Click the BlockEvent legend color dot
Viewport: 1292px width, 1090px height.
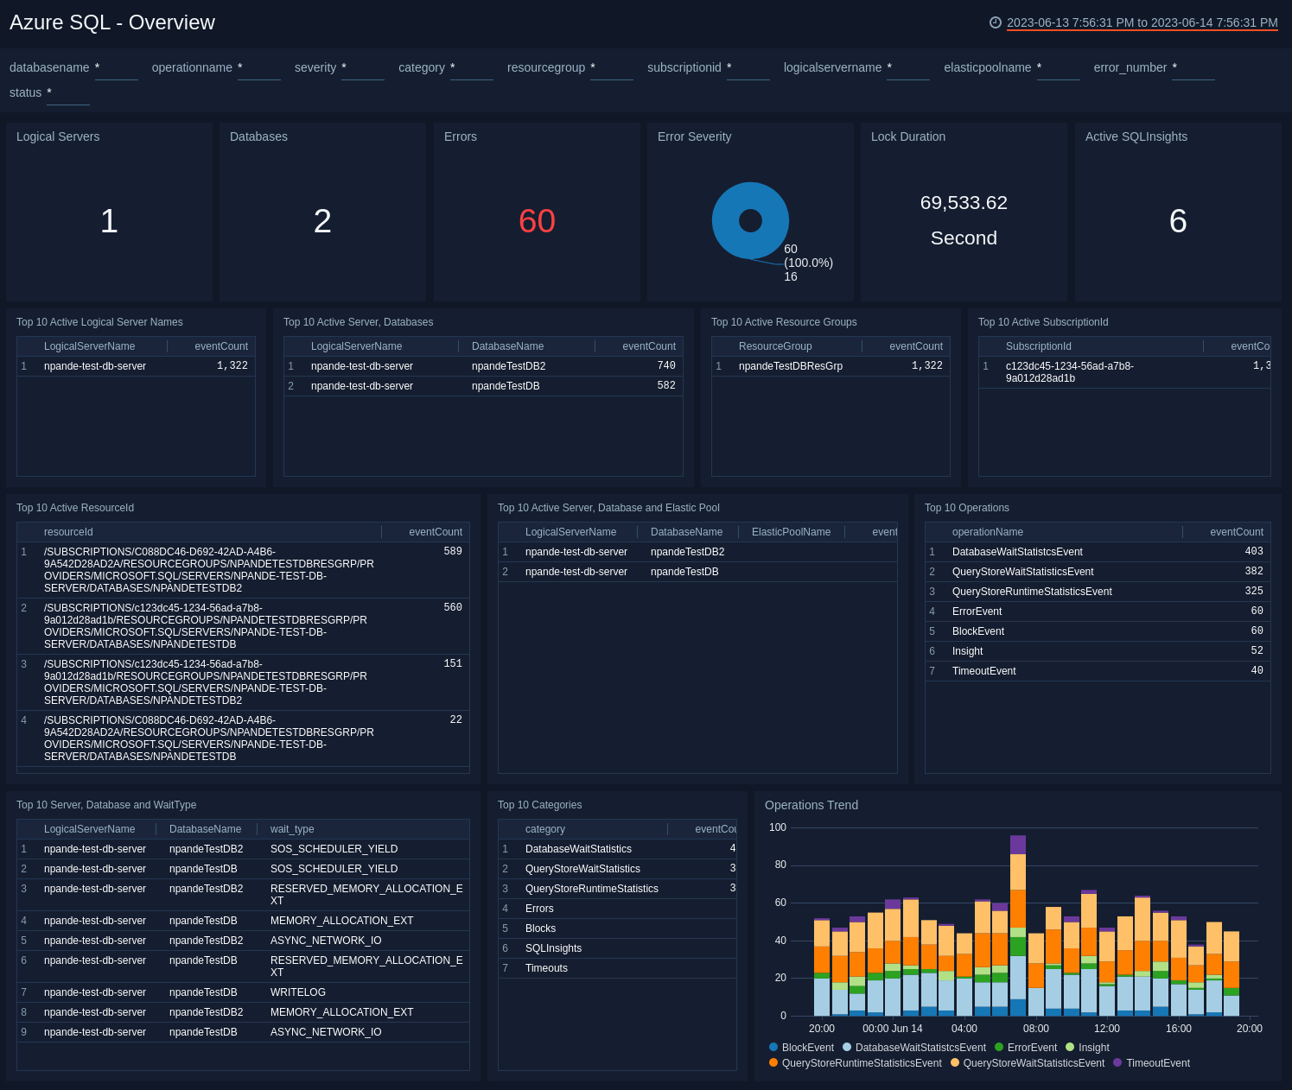tap(773, 1047)
